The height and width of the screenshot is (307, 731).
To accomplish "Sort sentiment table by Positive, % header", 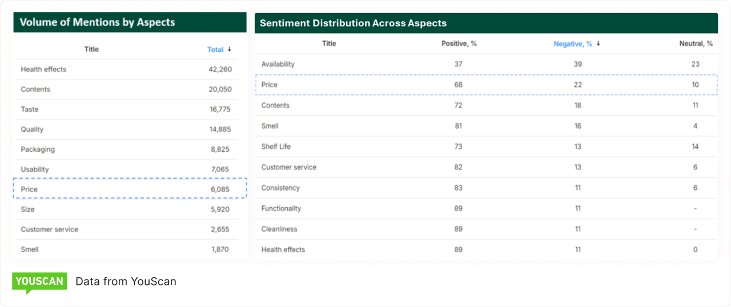I will (x=459, y=43).
